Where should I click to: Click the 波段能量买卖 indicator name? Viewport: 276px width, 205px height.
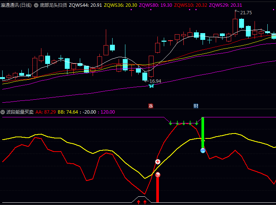point(20,112)
